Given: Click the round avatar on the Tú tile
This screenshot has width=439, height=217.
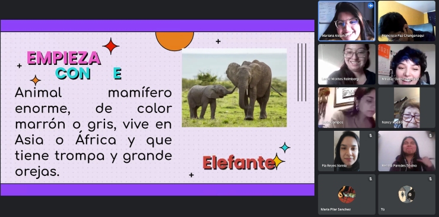Looking at the screenshot, I should pyautogui.click(x=406, y=194).
